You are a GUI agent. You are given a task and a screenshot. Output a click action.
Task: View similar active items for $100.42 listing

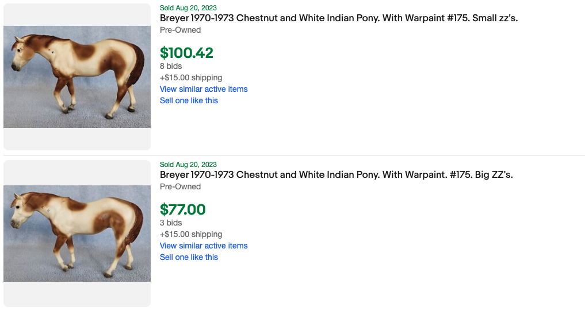point(204,89)
